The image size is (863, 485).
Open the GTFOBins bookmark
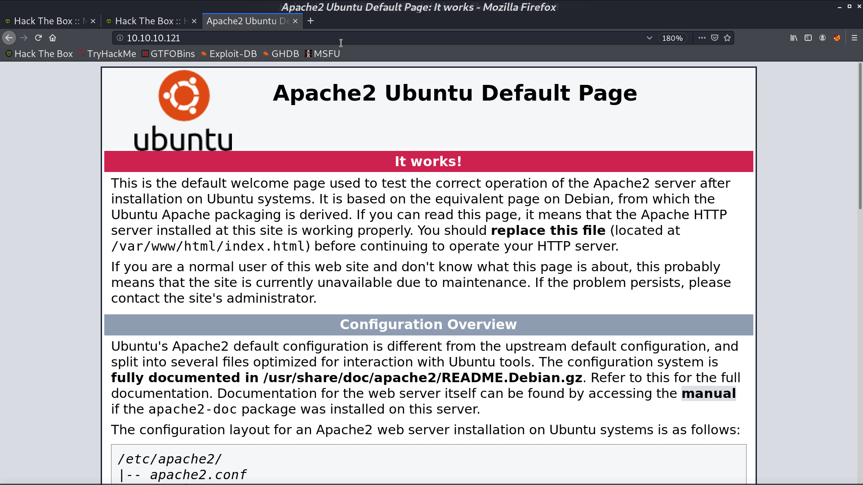point(168,54)
